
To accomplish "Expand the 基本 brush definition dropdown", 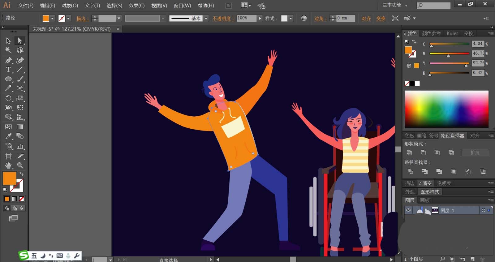I will coord(206,19).
